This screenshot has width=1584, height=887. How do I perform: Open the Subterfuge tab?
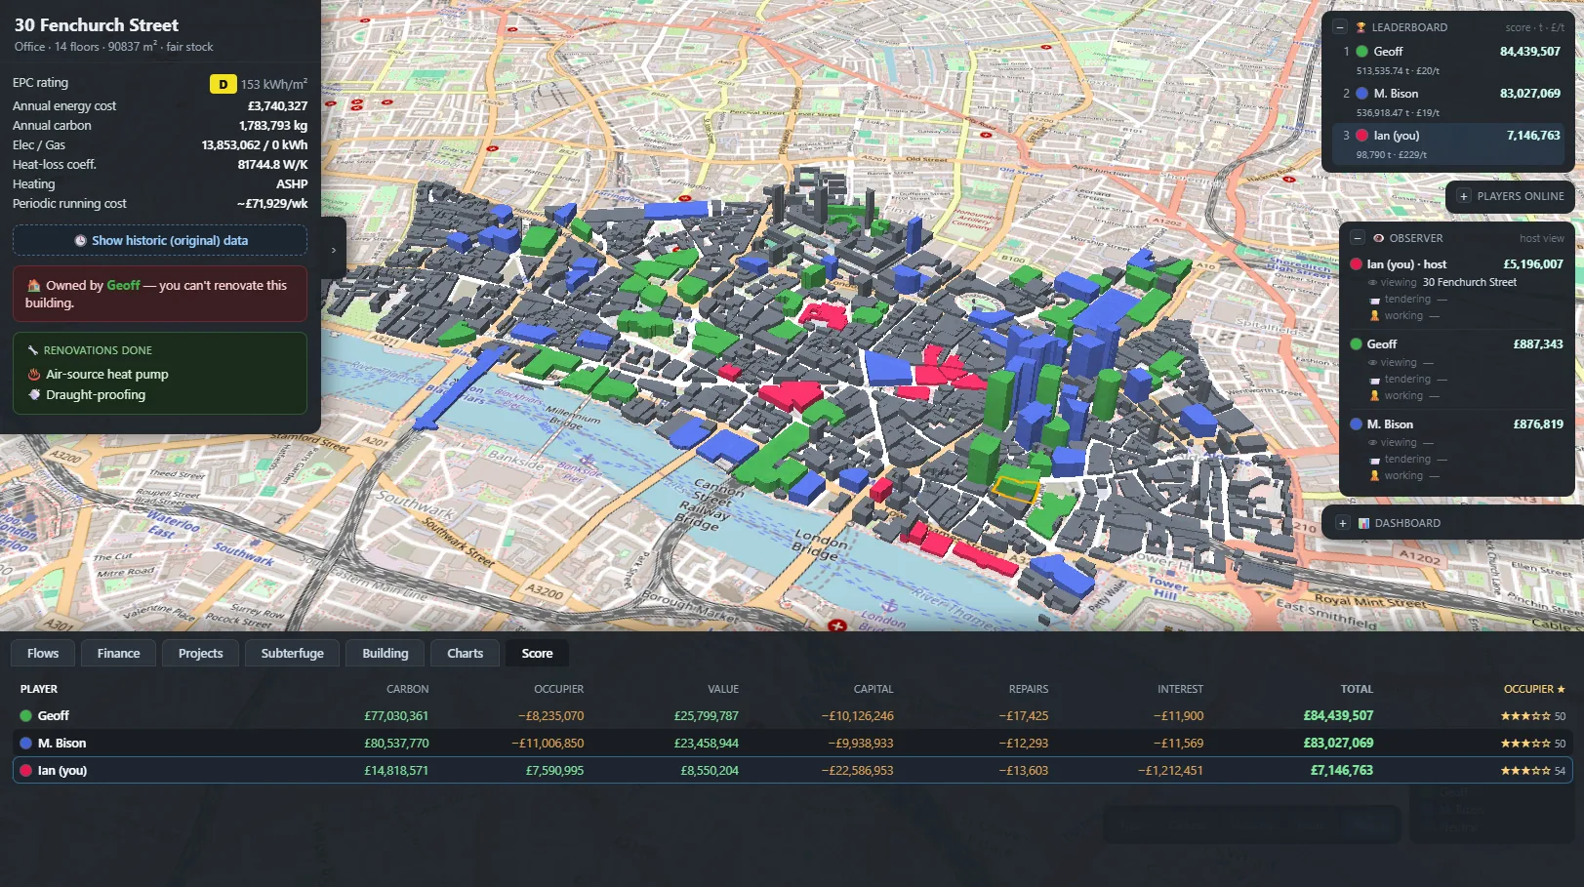point(292,654)
